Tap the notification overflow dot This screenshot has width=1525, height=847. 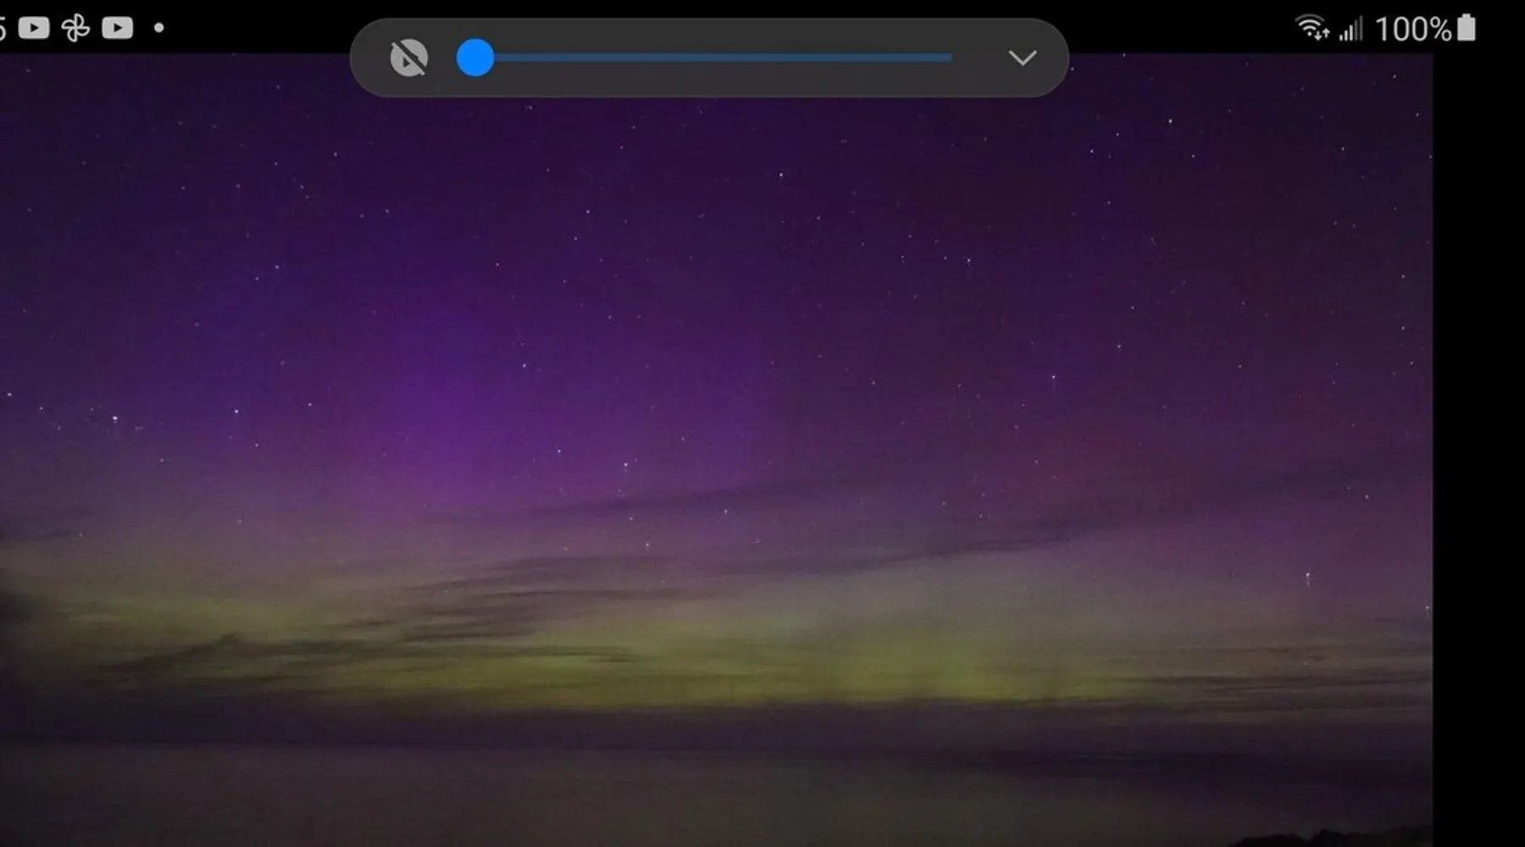(x=158, y=28)
